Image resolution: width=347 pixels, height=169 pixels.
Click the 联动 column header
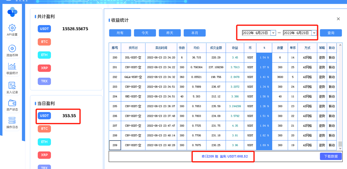(x=332, y=48)
